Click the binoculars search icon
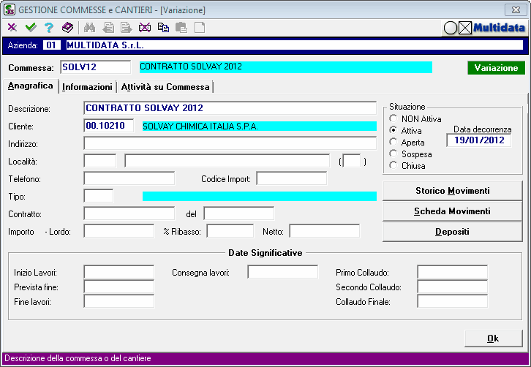 tap(89, 28)
